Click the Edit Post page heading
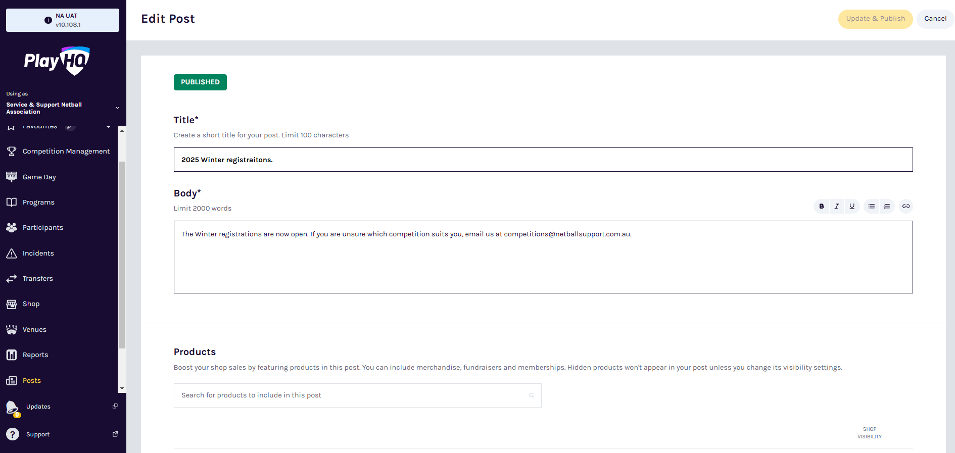Image resolution: width=955 pixels, height=453 pixels. [168, 19]
